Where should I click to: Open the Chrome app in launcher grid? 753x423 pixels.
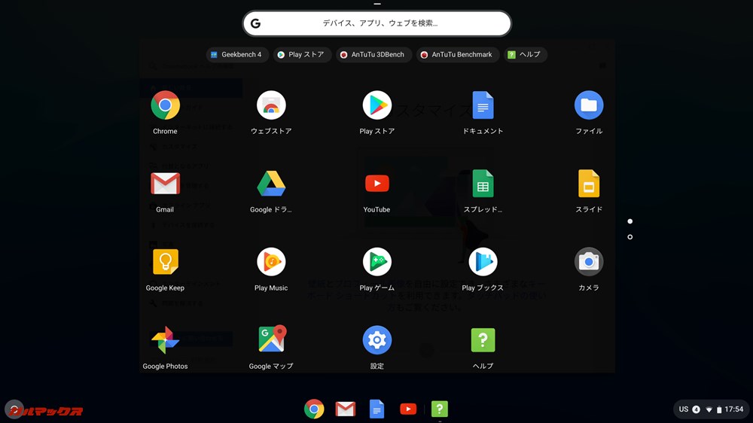click(x=165, y=105)
